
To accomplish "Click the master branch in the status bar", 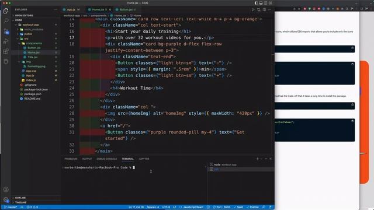I will 11,207.
